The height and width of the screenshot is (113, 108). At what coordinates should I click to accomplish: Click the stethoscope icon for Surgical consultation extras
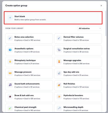click(59, 50)
